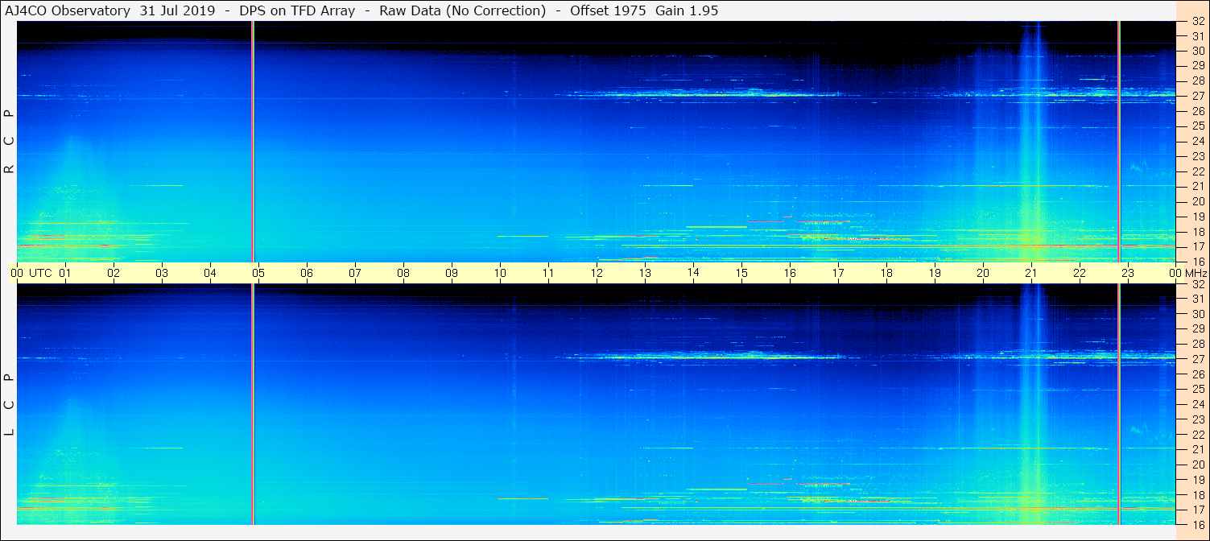Click the 30 MHz label on RCP frequency scale
The height and width of the screenshot is (541, 1210).
click(x=1197, y=51)
